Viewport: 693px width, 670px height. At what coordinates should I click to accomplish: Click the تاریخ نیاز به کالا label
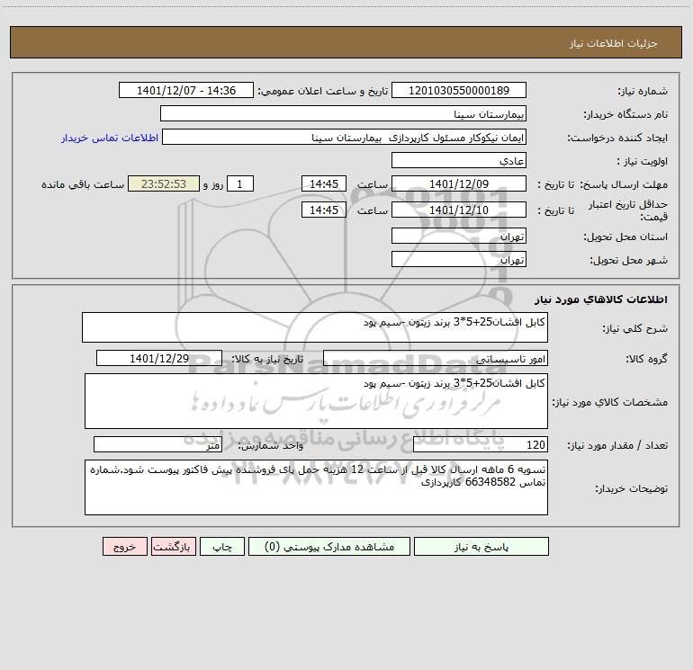coord(268,359)
